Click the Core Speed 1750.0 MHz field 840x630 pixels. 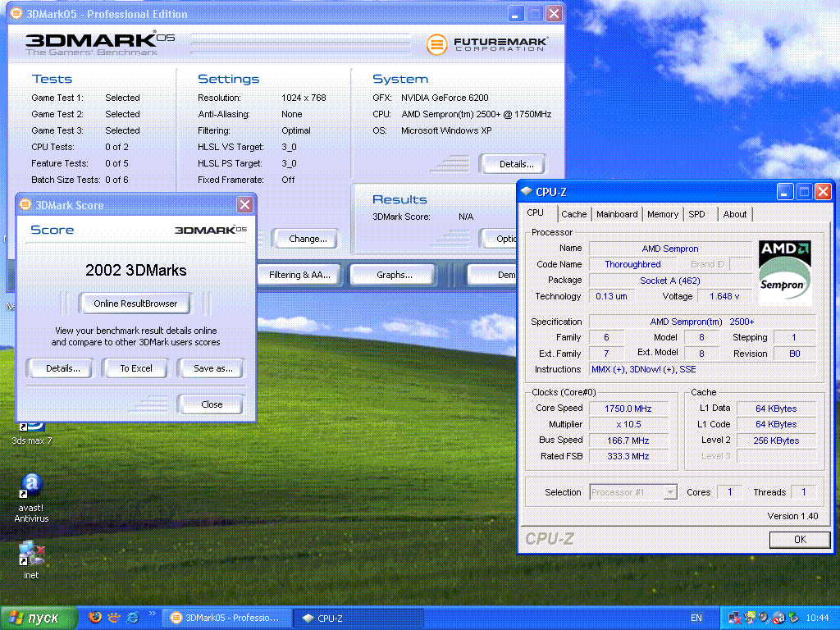point(628,409)
